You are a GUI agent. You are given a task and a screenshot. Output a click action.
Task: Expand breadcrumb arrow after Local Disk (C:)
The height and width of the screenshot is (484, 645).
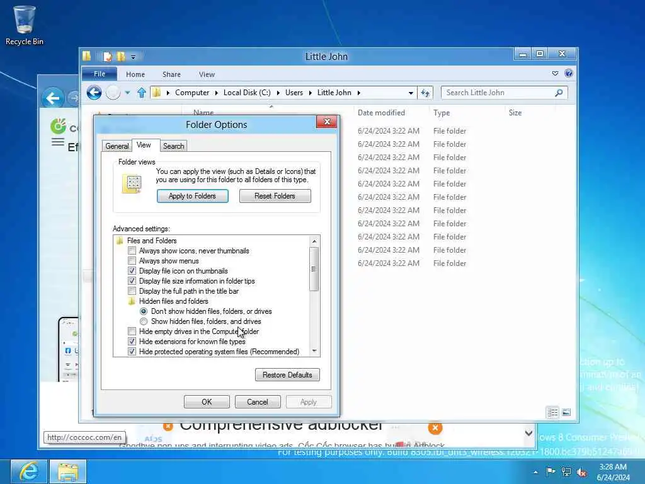278,93
